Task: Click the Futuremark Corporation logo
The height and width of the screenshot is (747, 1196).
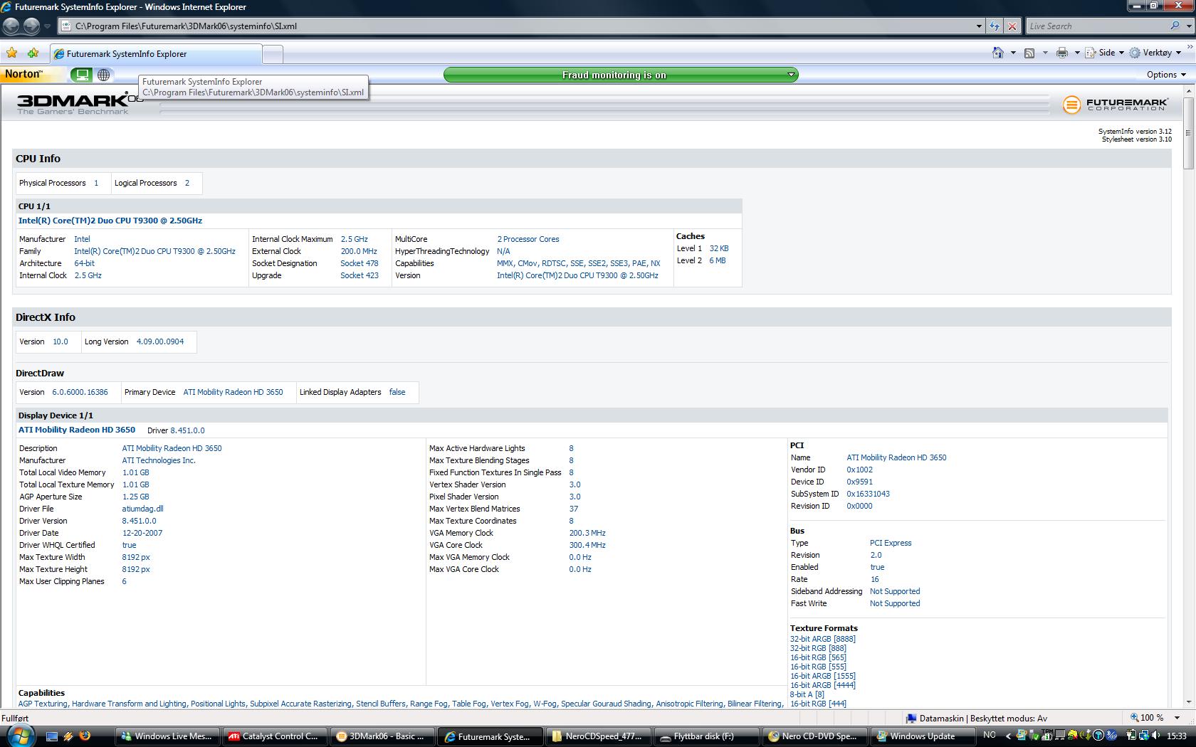Action: 1116,105
